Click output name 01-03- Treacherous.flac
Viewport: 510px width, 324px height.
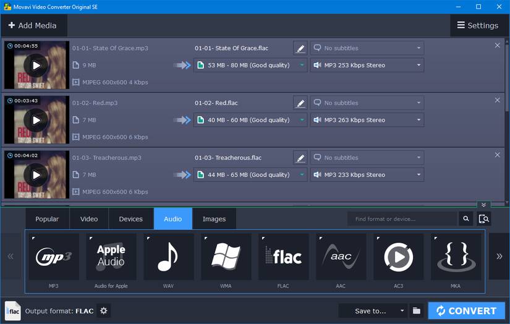(228, 158)
